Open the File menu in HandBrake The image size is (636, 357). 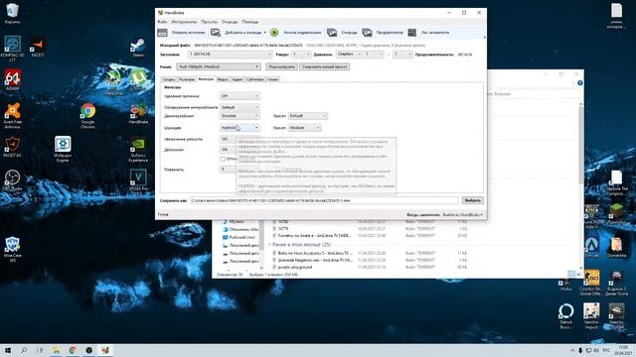[x=162, y=22]
